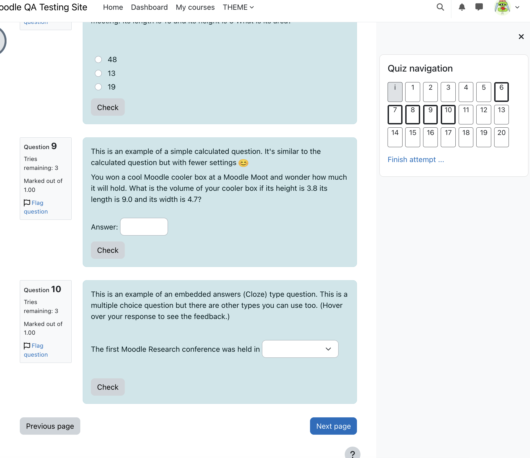This screenshot has height=458, width=530.
Task: Jump to question 20 in quiz navigation
Action: point(502,137)
